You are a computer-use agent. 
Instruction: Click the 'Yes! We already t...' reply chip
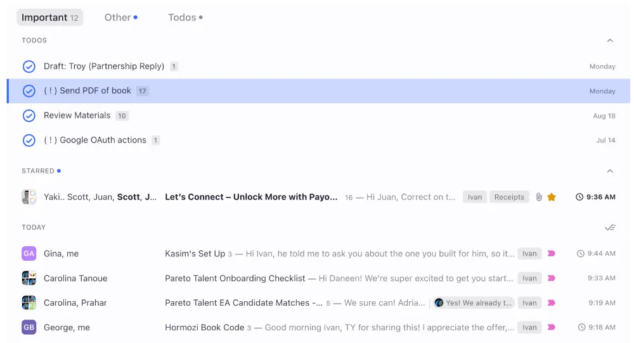pos(474,302)
